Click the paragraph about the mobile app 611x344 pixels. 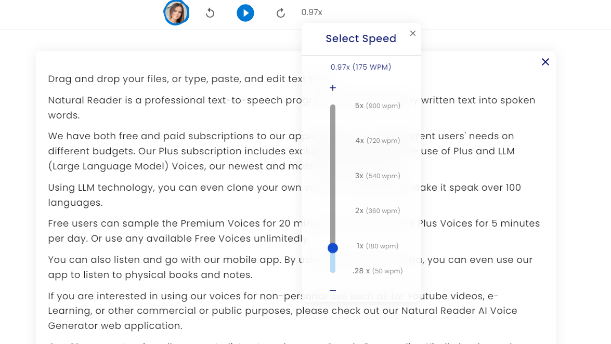click(x=172, y=267)
